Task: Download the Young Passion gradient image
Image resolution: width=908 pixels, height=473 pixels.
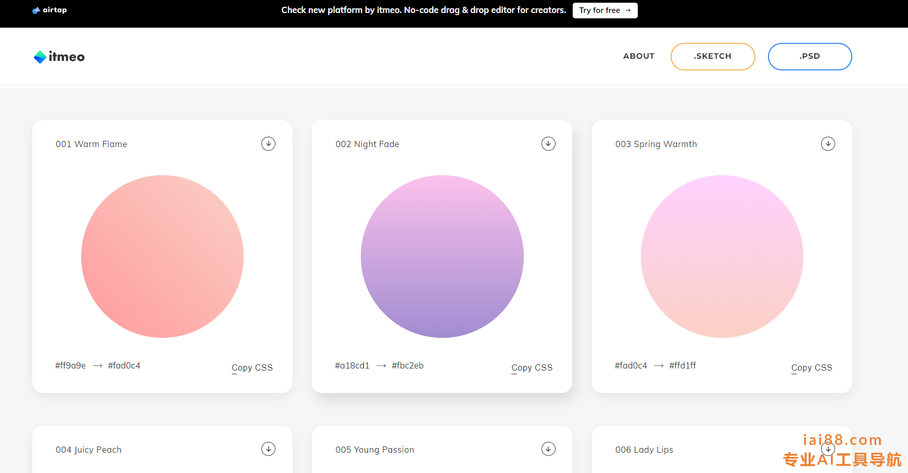Action: point(548,449)
